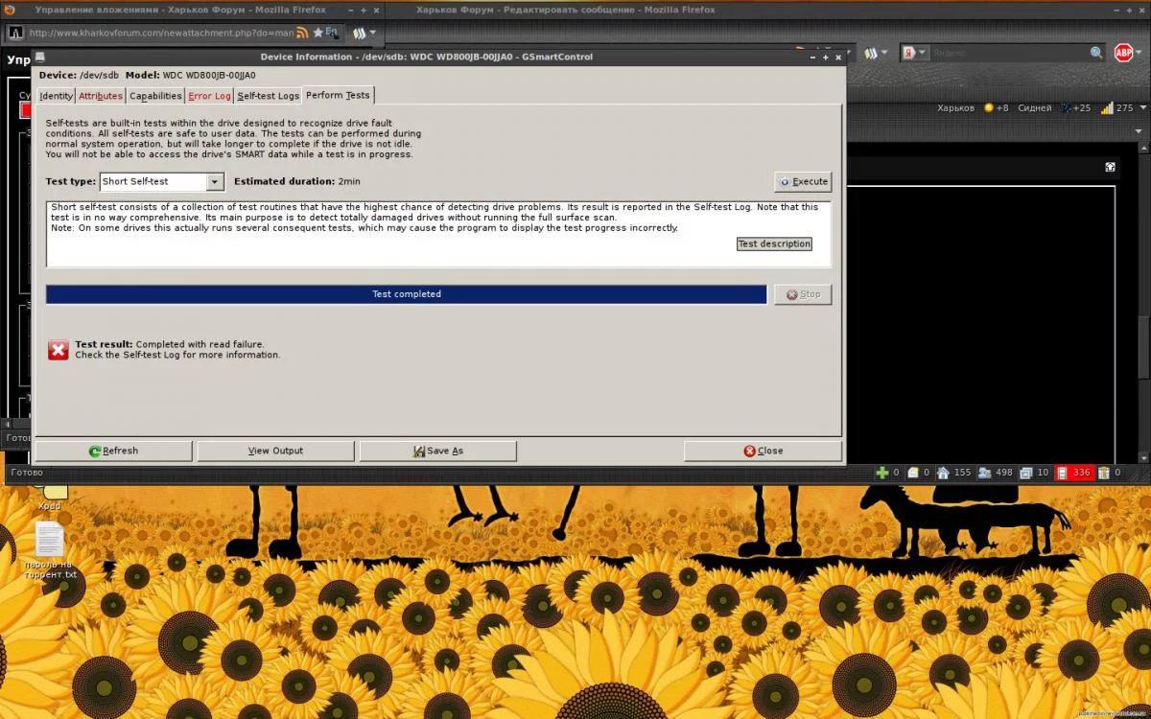Click the green plus status bar icon
Viewport: 1151px width, 719px height.
pyautogui.click(x=882, y=473)
